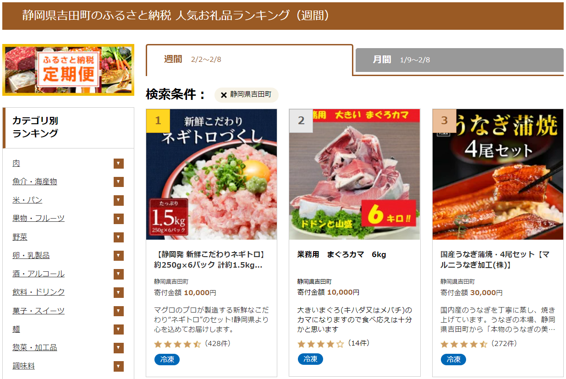566x379 pixels.
Task: Click the arrow icon beside 卵・乳製品
Action: coord(119,255)
